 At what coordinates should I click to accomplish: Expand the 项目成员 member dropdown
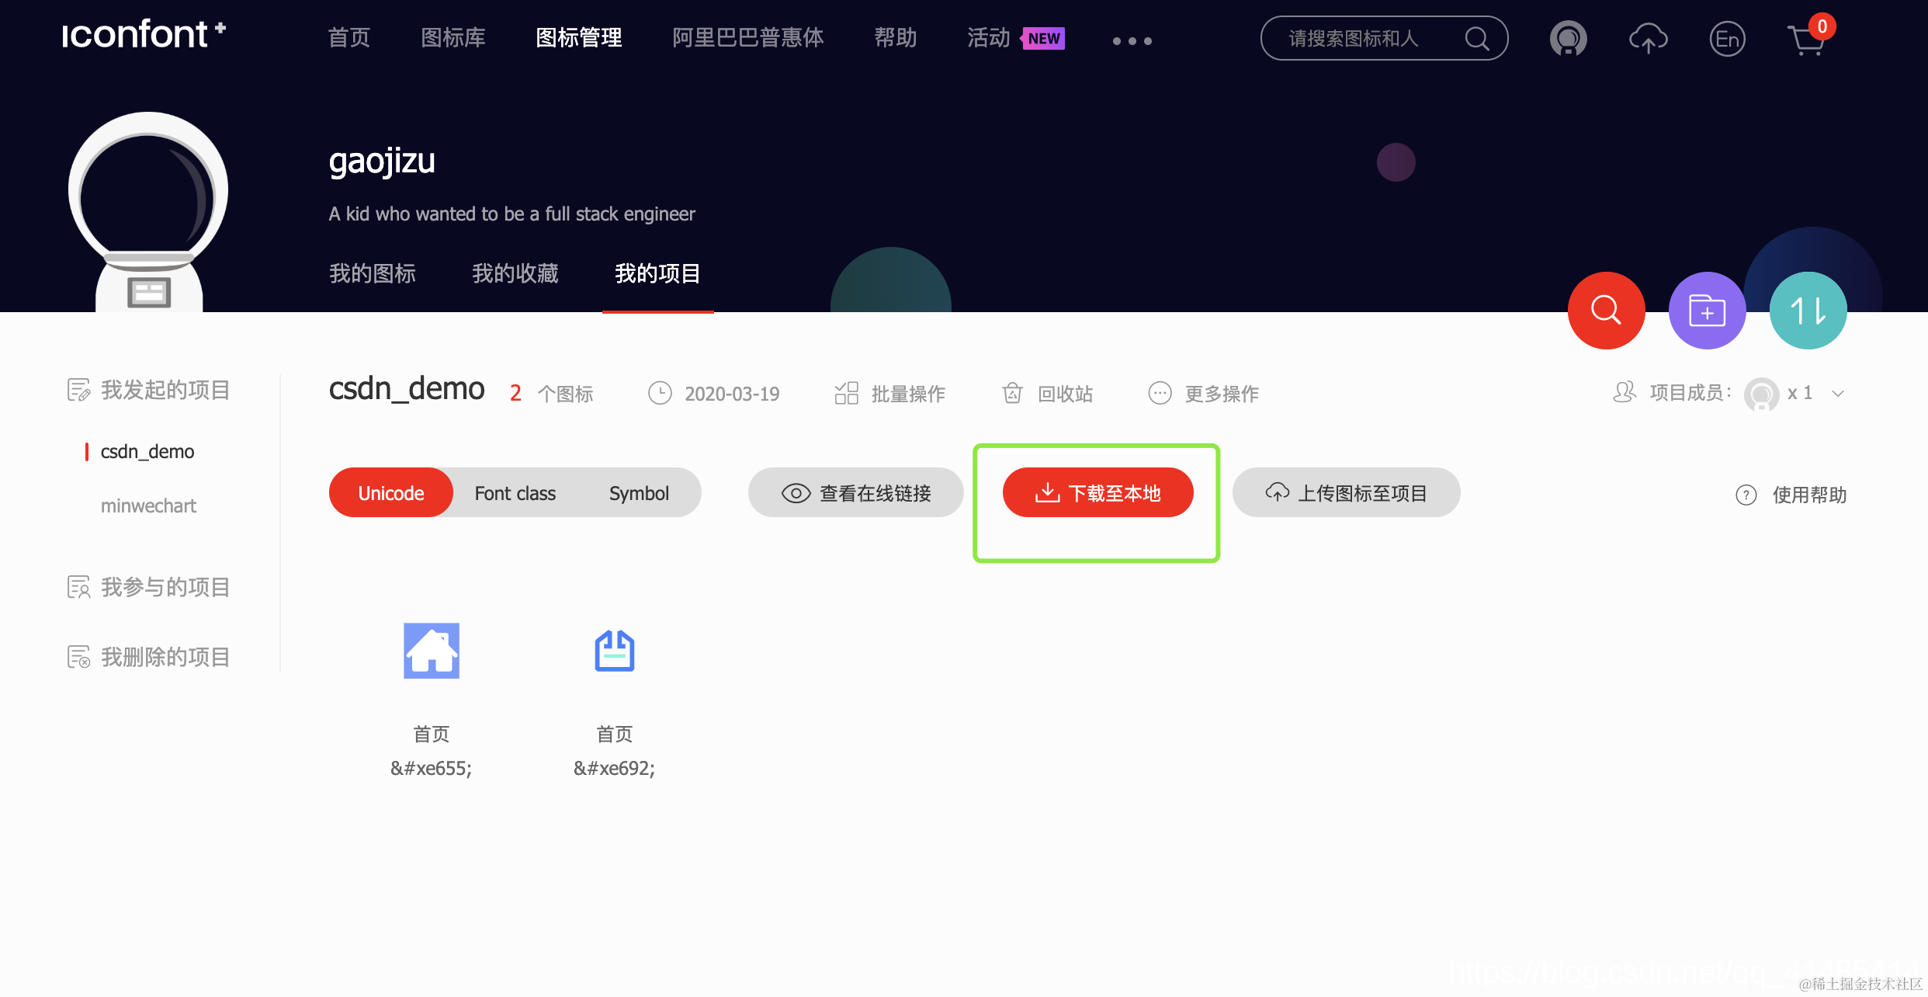point(1837,394)
